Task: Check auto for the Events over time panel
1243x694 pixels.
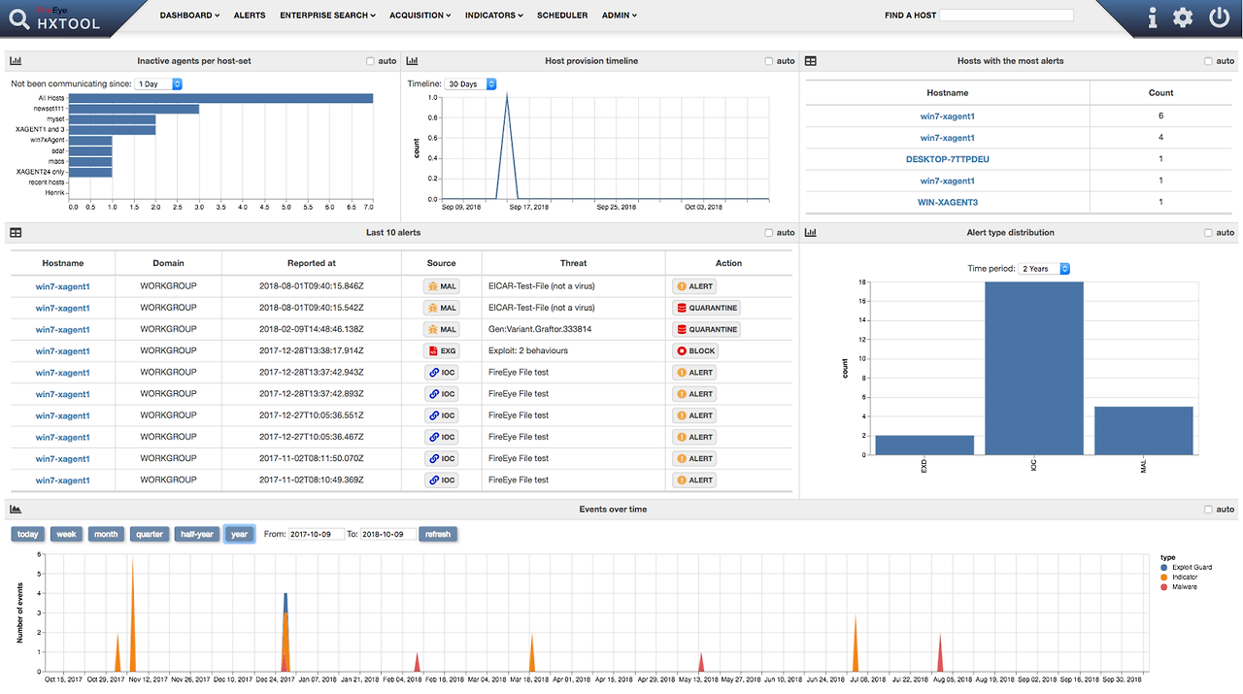Action: 1207,508
